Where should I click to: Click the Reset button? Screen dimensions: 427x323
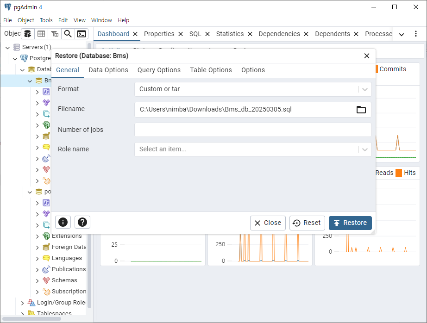click(x=307, y=223)
